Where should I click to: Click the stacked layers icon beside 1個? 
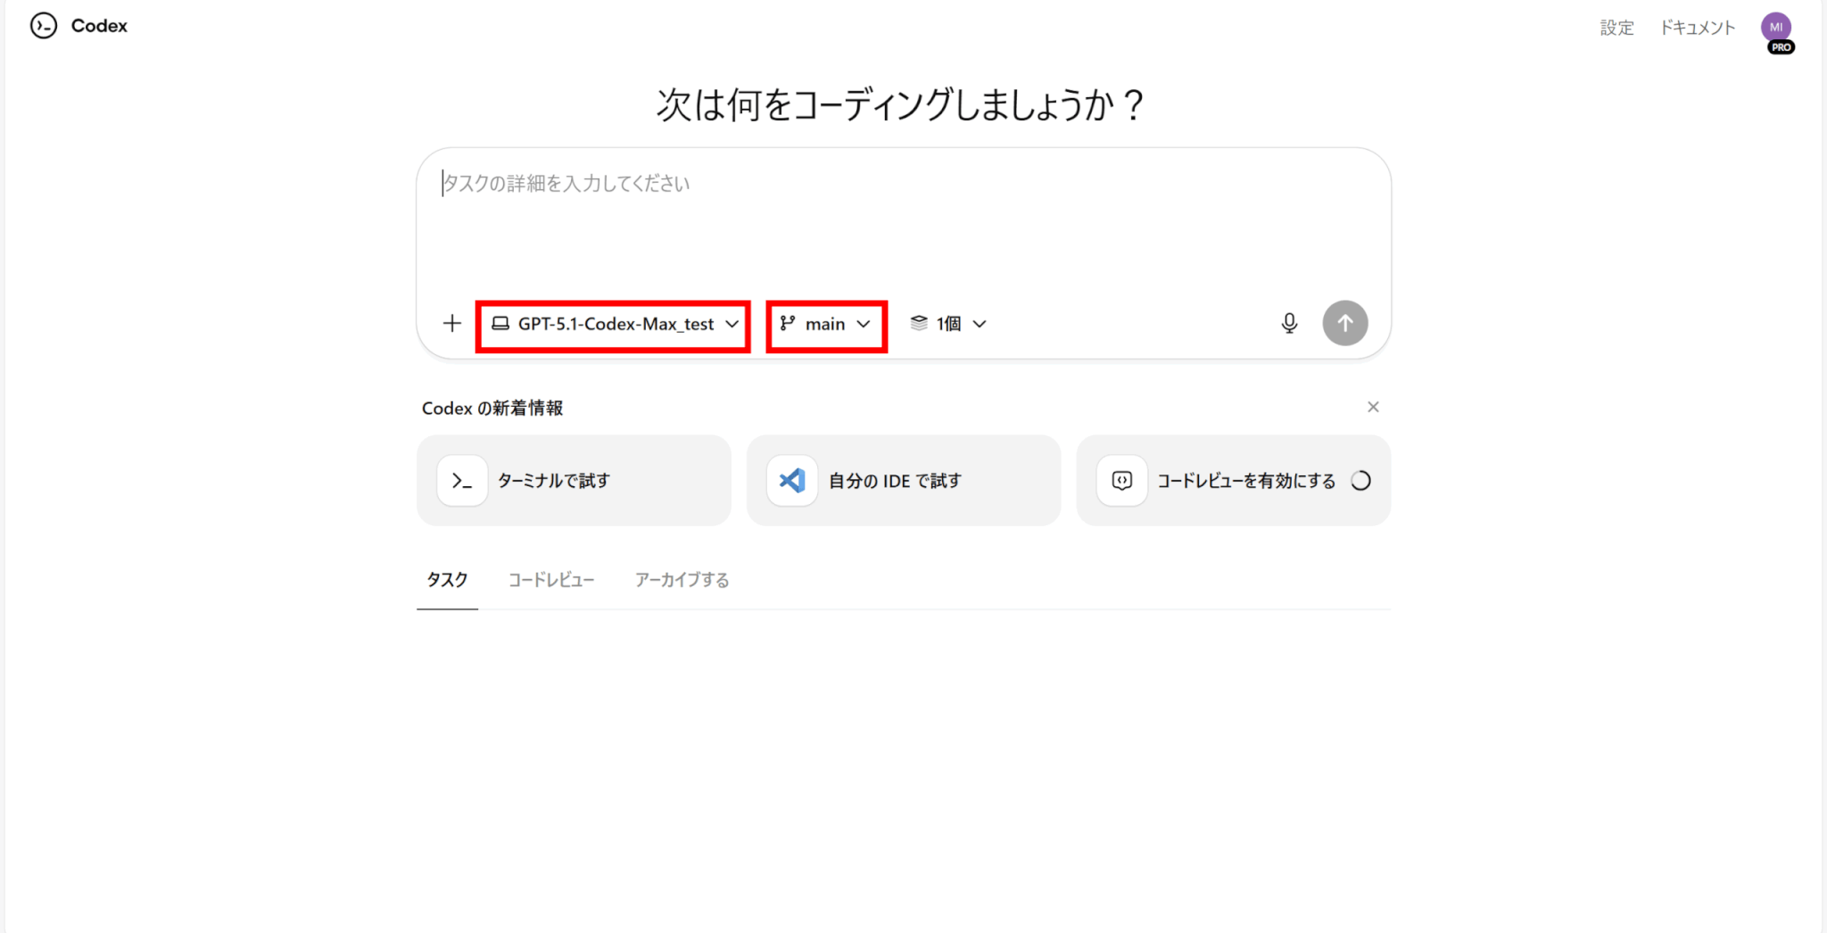(919, 323)
